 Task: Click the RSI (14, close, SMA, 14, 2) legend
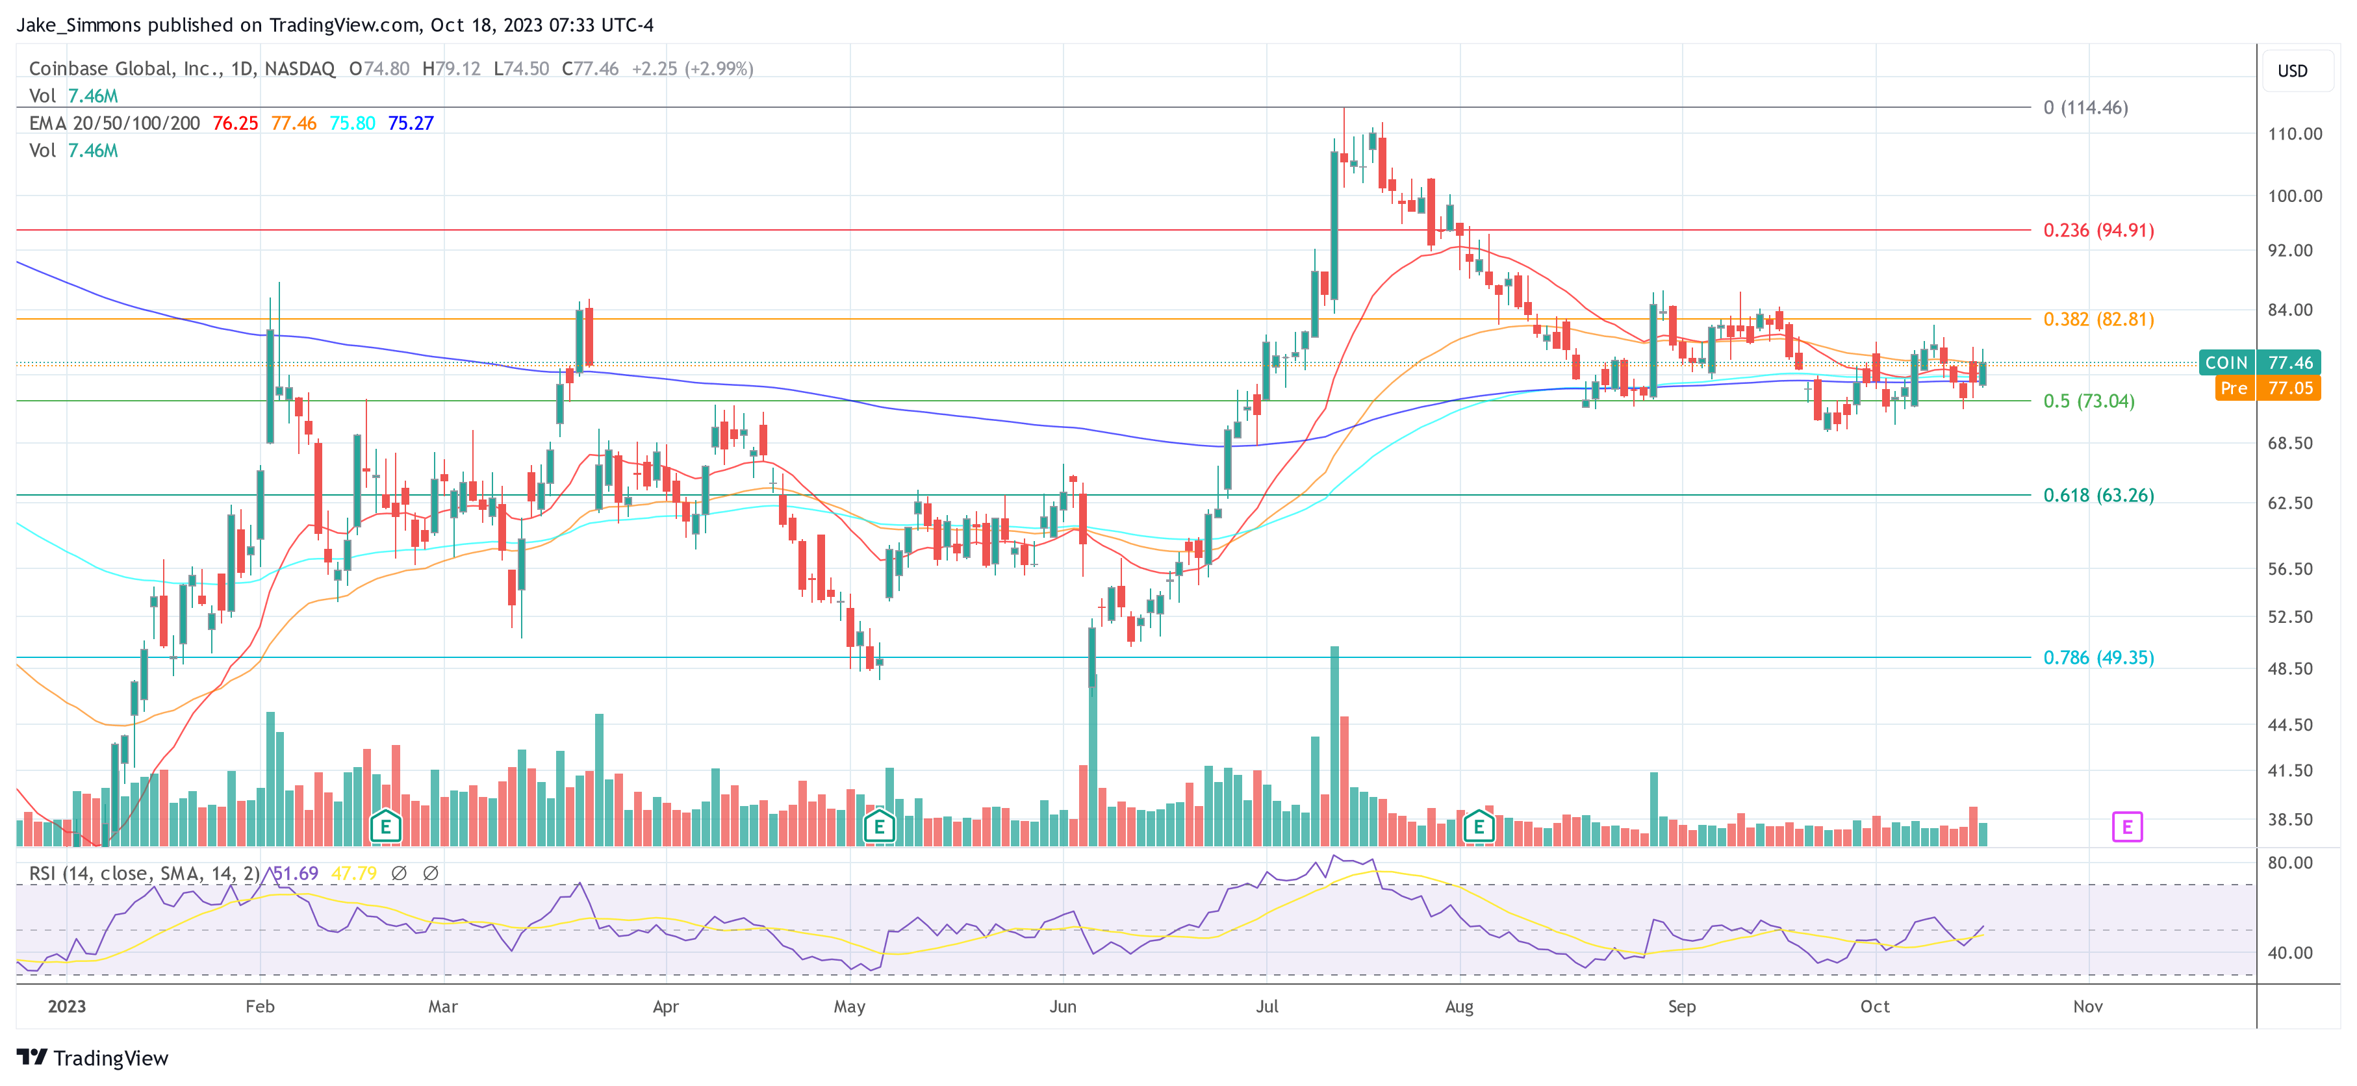coord(145,873)
